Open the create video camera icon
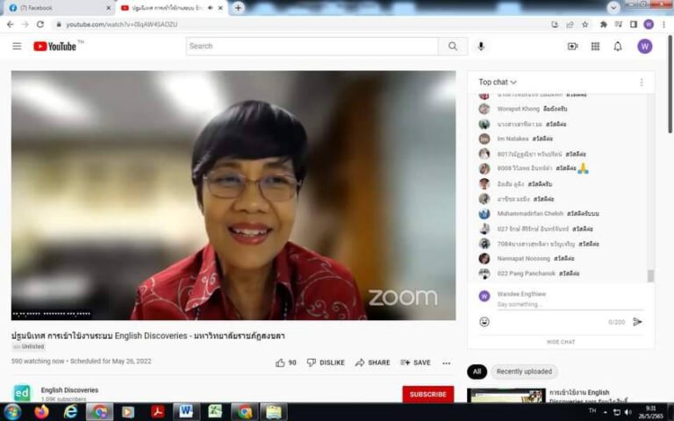The image size is (674, 421). click(x=572, y=46)
